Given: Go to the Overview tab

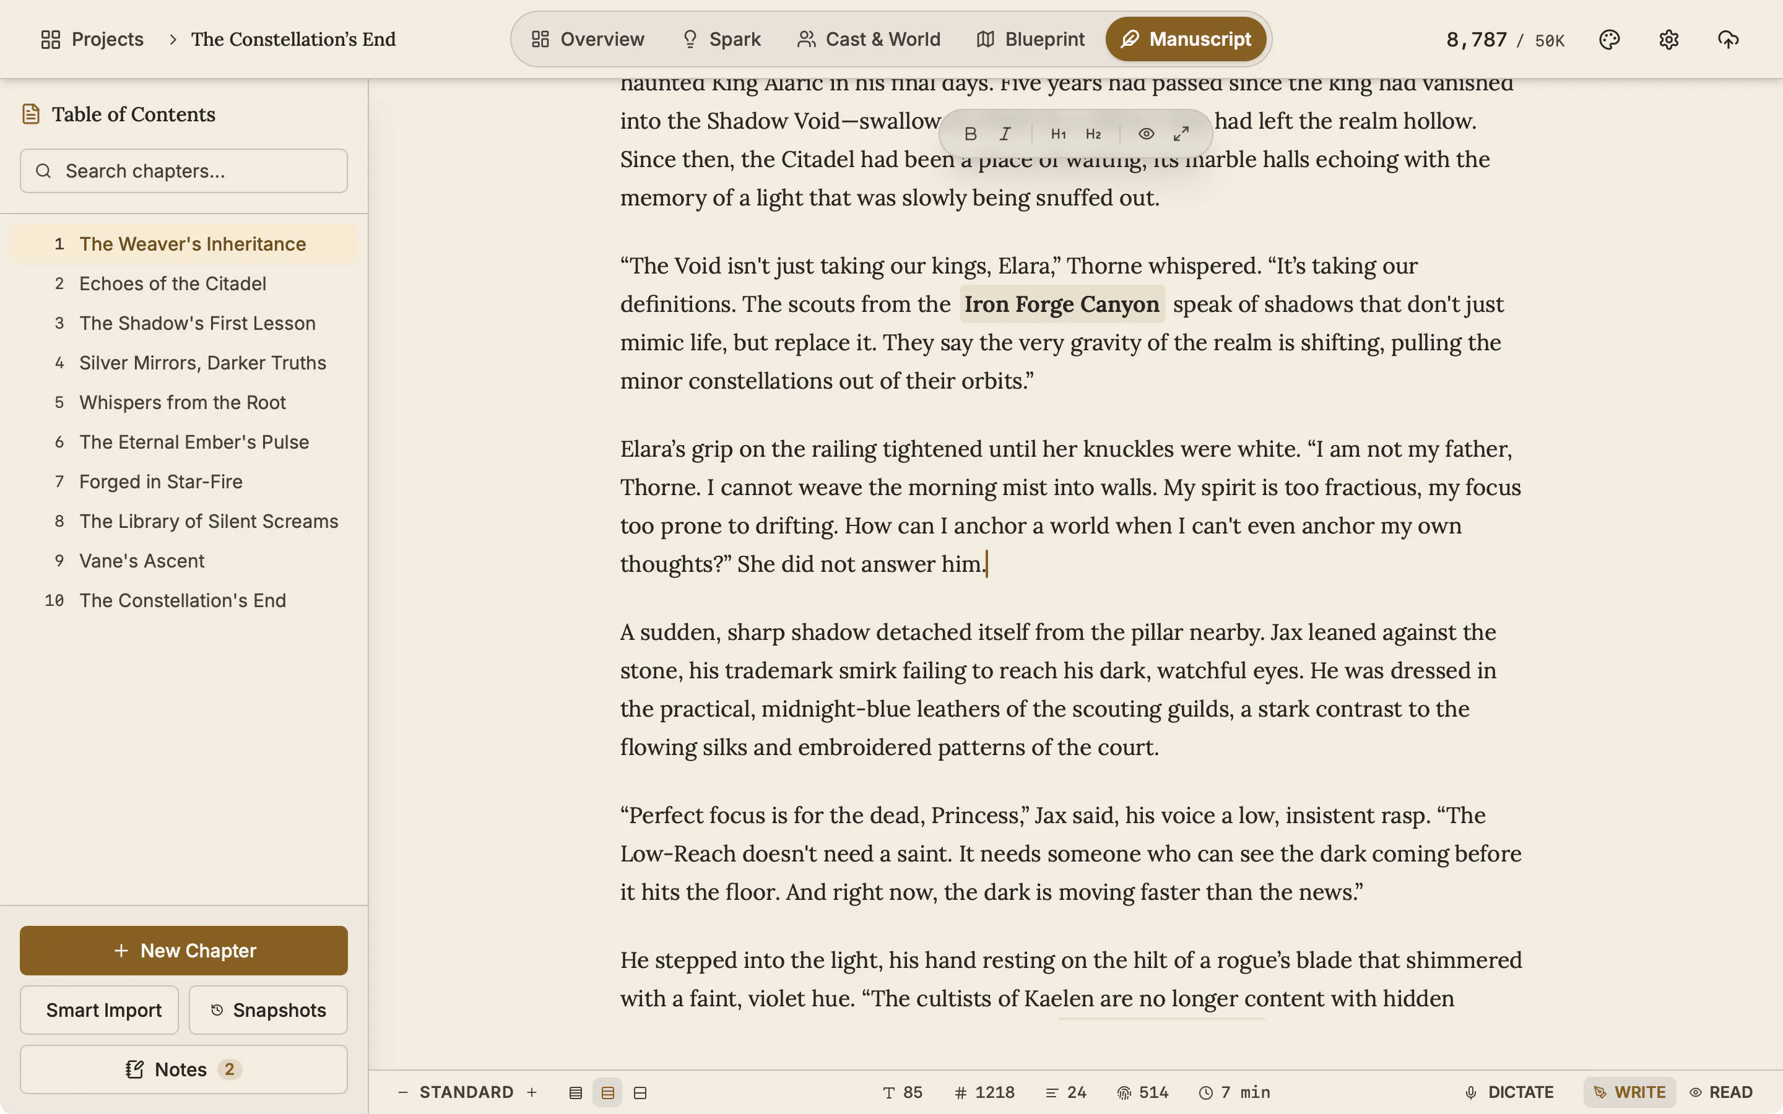Looking at the screenshot, I should (x=588, y=39).
